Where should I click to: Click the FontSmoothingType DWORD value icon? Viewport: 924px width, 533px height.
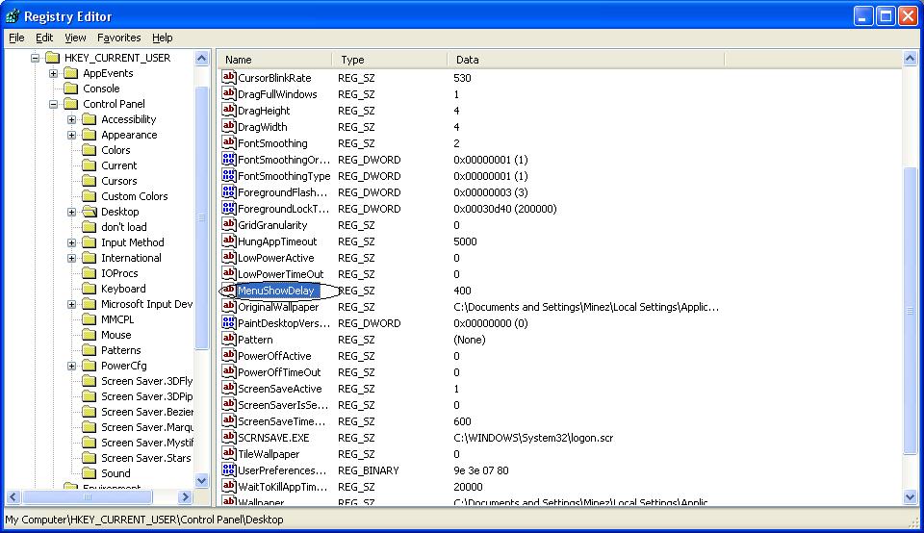click(229, 175)
